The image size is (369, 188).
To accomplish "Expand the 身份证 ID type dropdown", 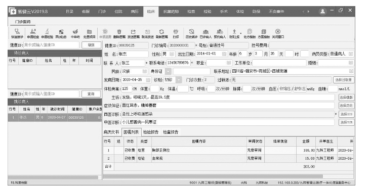I will coord(168,71).
